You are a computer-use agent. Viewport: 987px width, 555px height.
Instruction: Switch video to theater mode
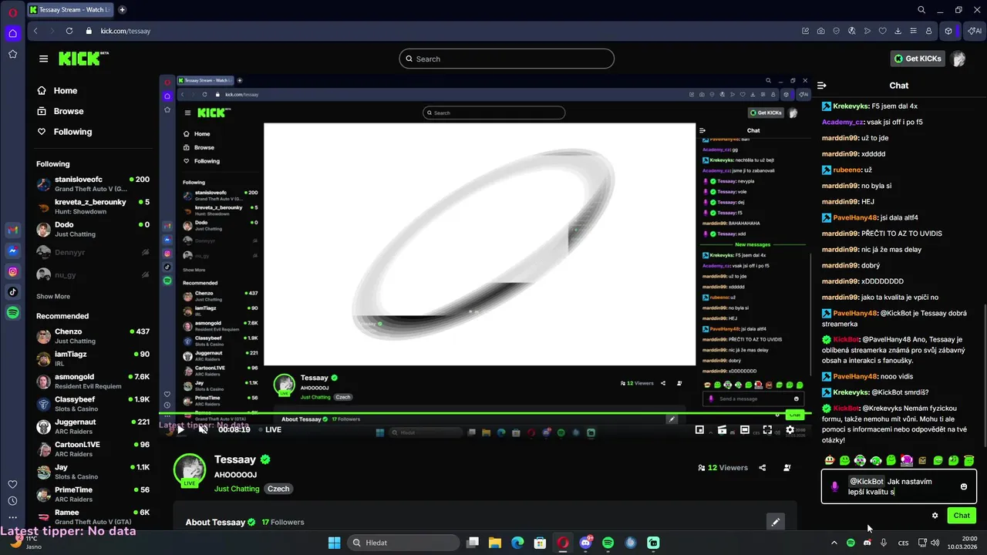click(x=745, y=429)
